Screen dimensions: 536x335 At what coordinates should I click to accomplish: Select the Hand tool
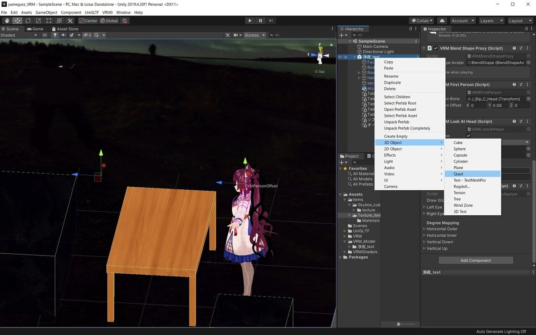coord(7,21)
